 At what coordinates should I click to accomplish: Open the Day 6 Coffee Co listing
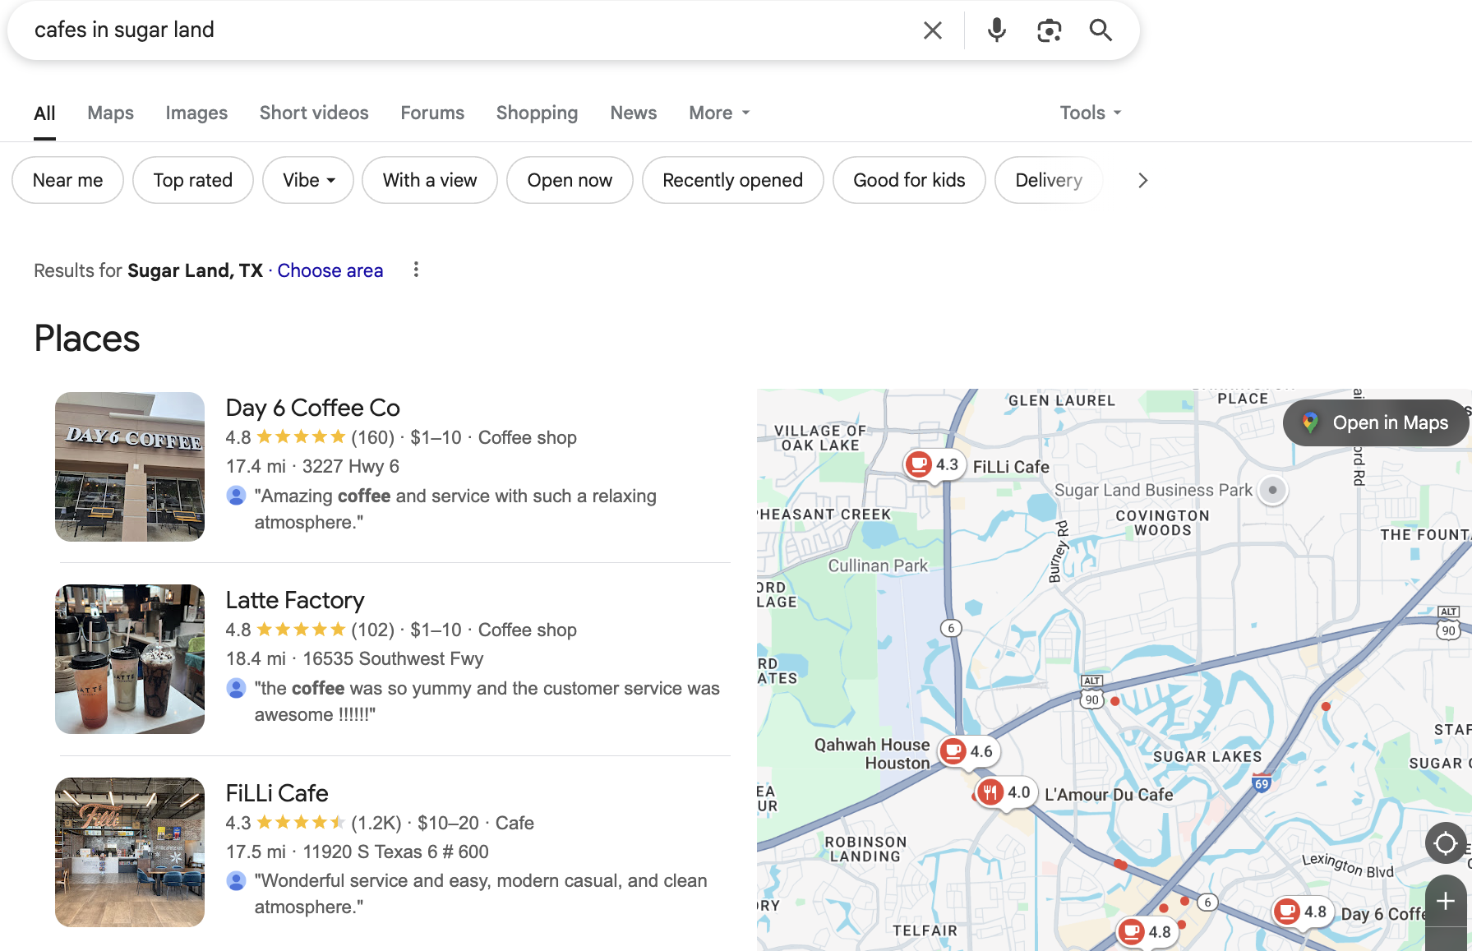click(312, 408)
